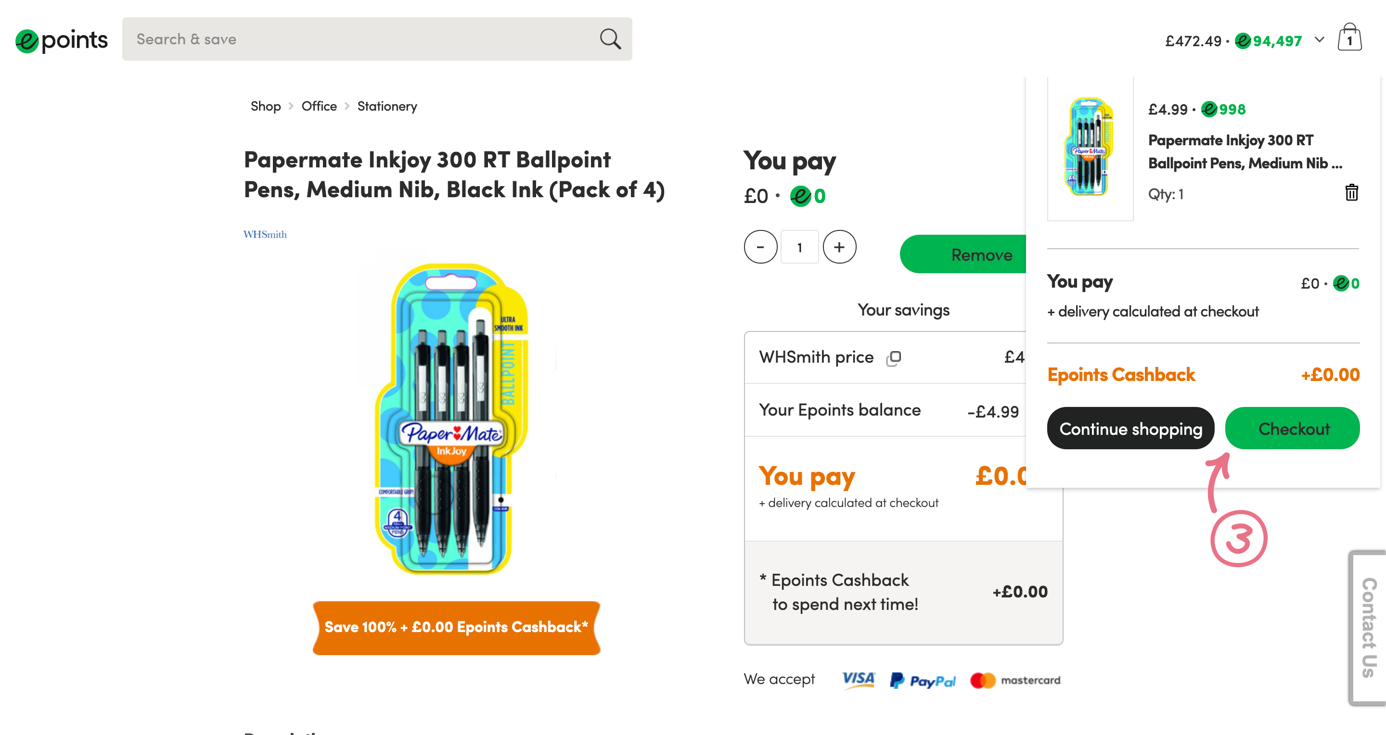Focus the Search & save field
The height and width of the screenshot is (735, 1386).
point(360,39)
